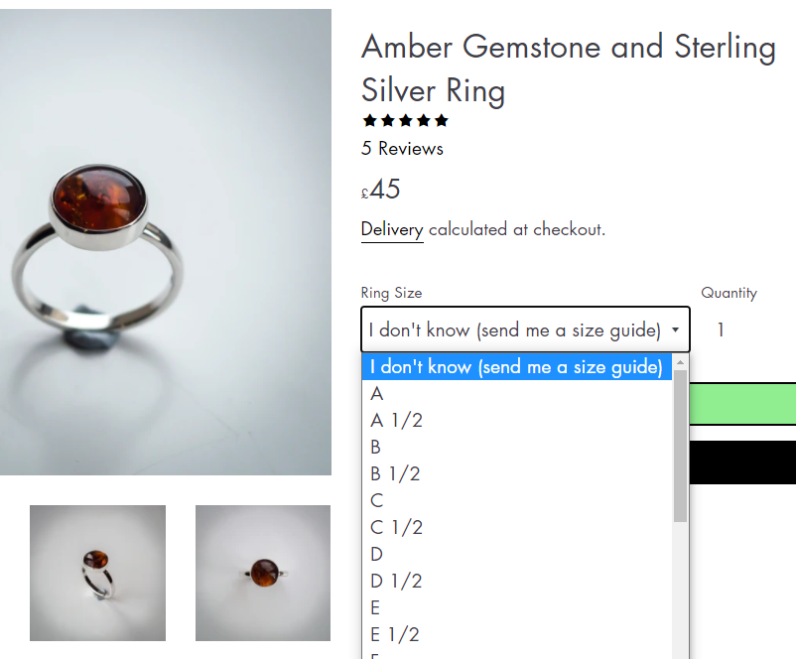
Task: Select B 1/2 ring size
Action: coord(396,474)
